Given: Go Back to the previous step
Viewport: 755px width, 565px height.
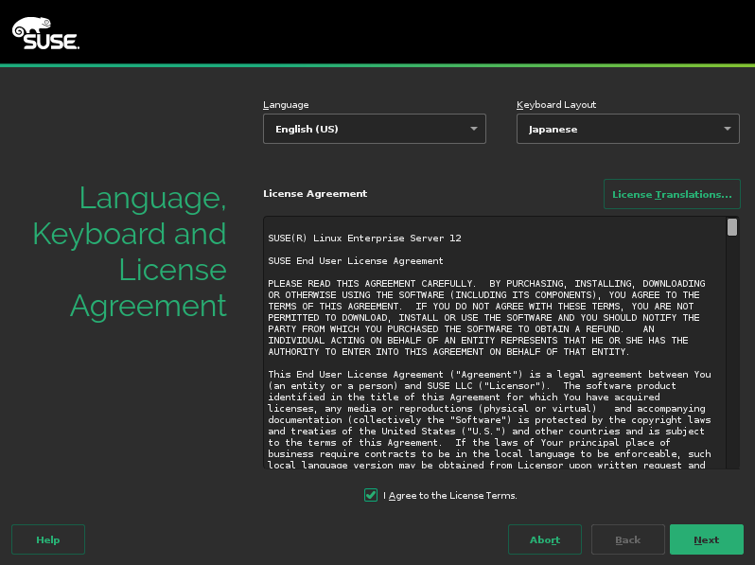Looking at the screenshot, I should coord(628,539).
